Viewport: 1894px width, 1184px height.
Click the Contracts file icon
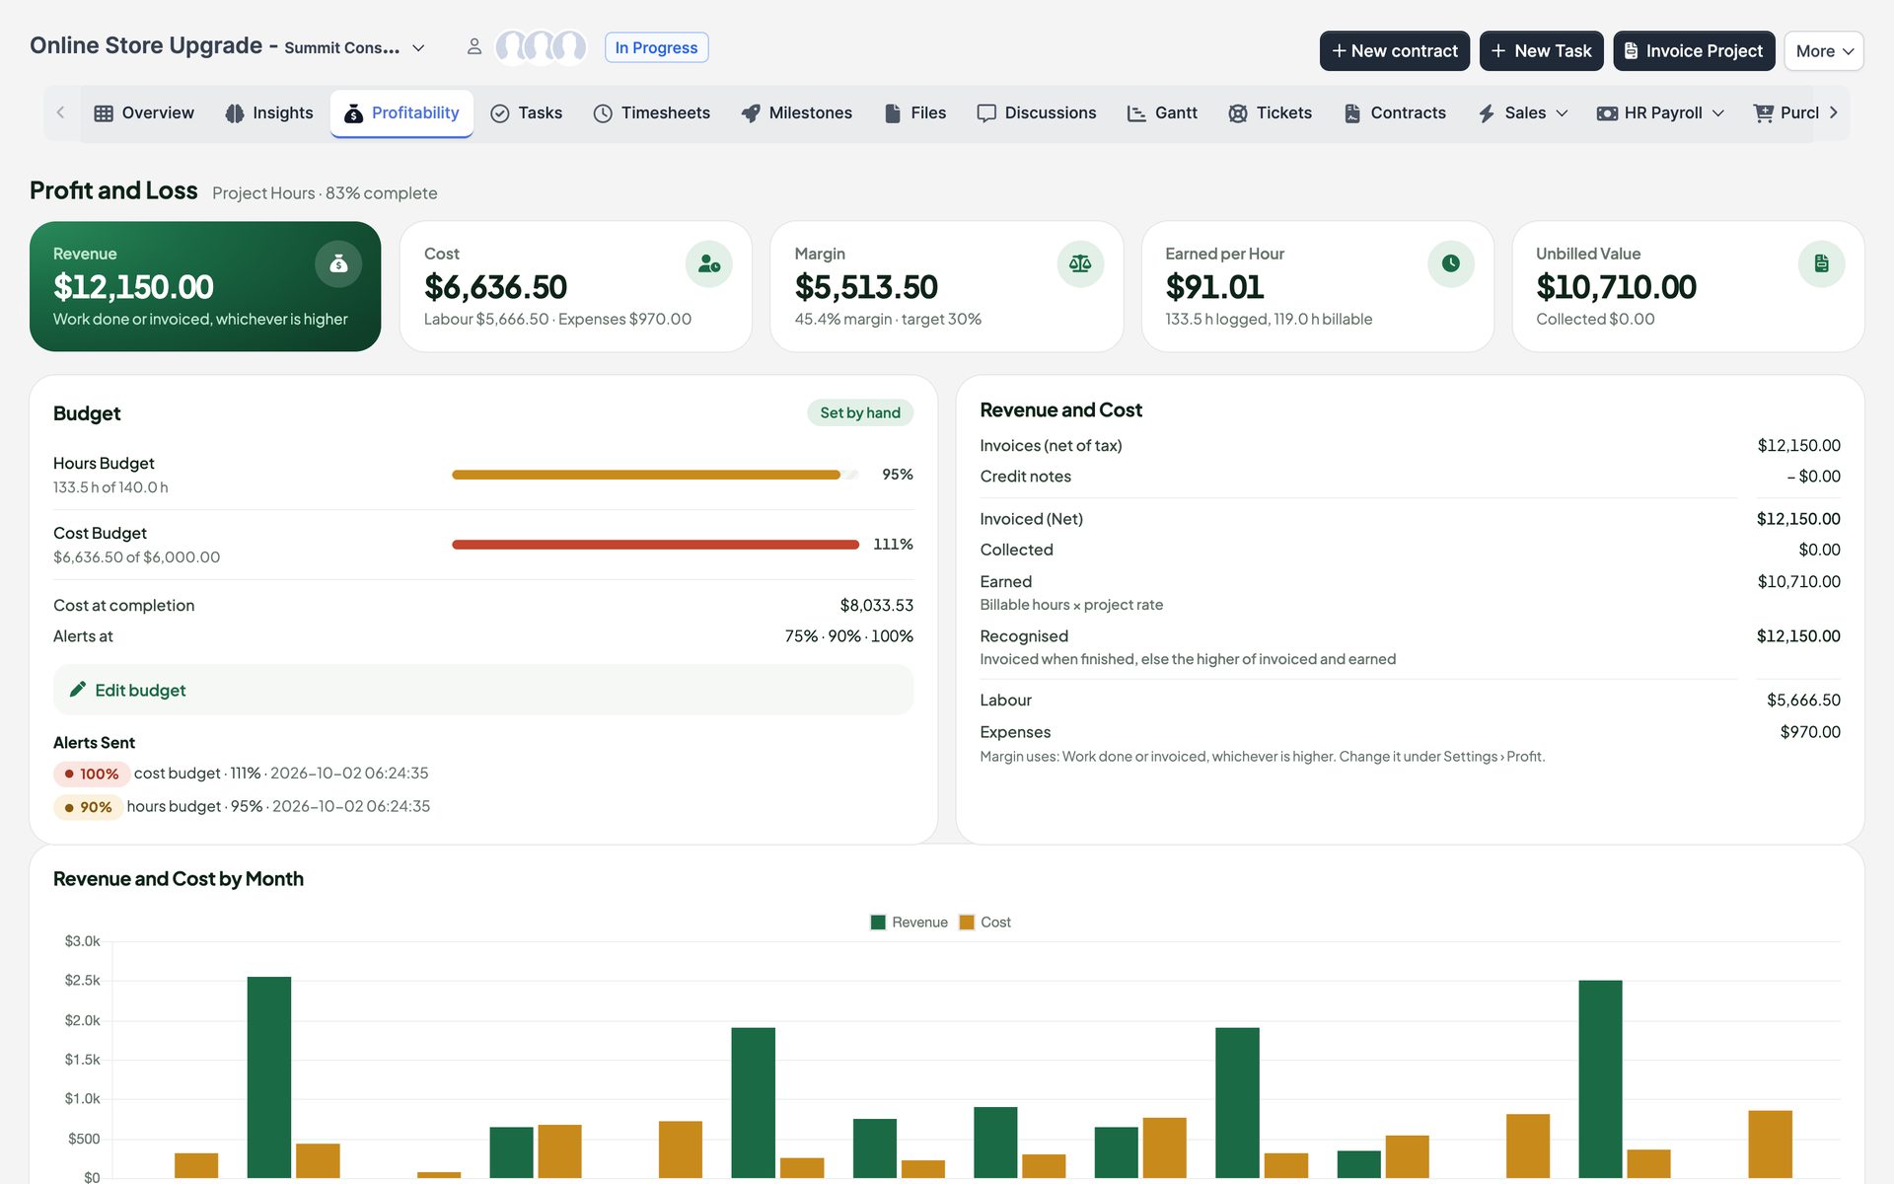pyautogui.click(x=1352, y=113)
